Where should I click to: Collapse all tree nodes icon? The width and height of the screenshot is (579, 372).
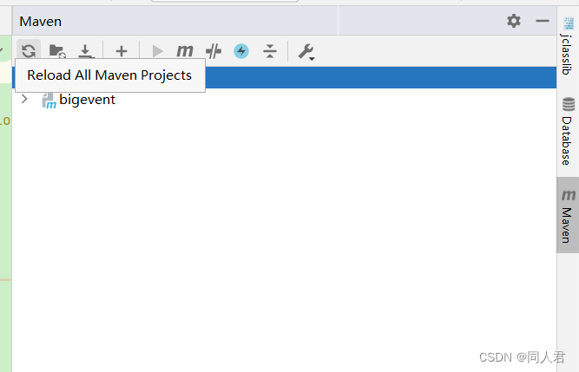[270, 51]
